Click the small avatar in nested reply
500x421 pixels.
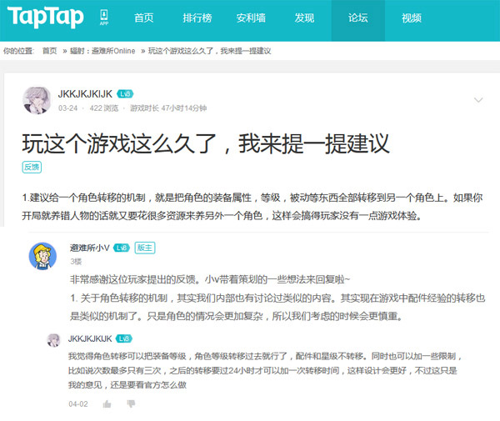pos(52,339)
